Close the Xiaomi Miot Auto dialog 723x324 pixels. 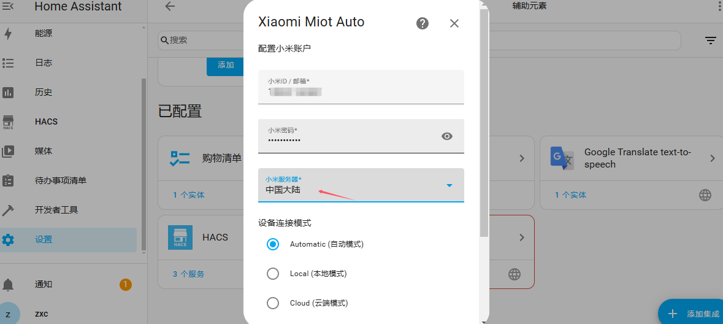pyautogui.click(x=454, y=23)
